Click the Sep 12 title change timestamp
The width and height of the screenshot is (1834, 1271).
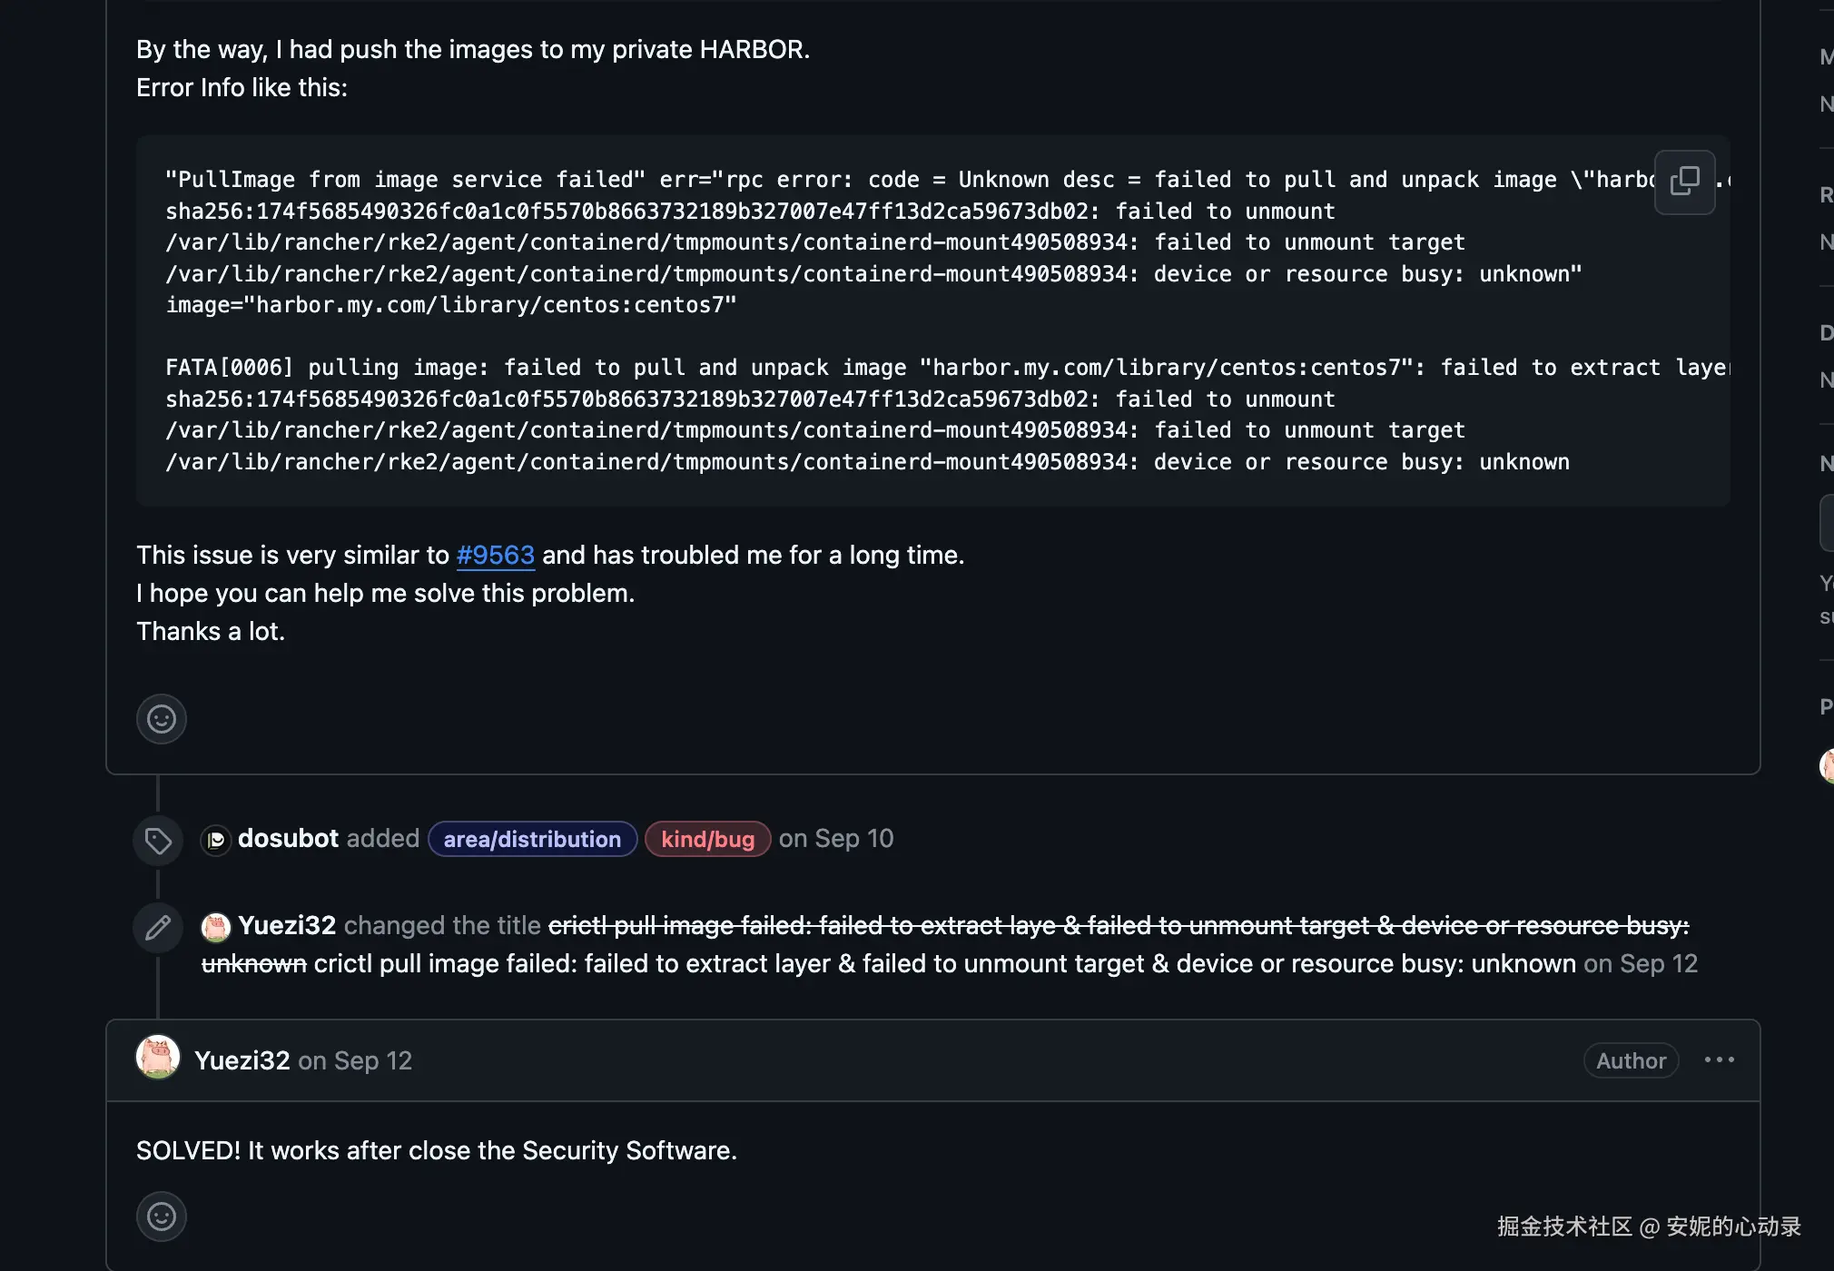1658,963
